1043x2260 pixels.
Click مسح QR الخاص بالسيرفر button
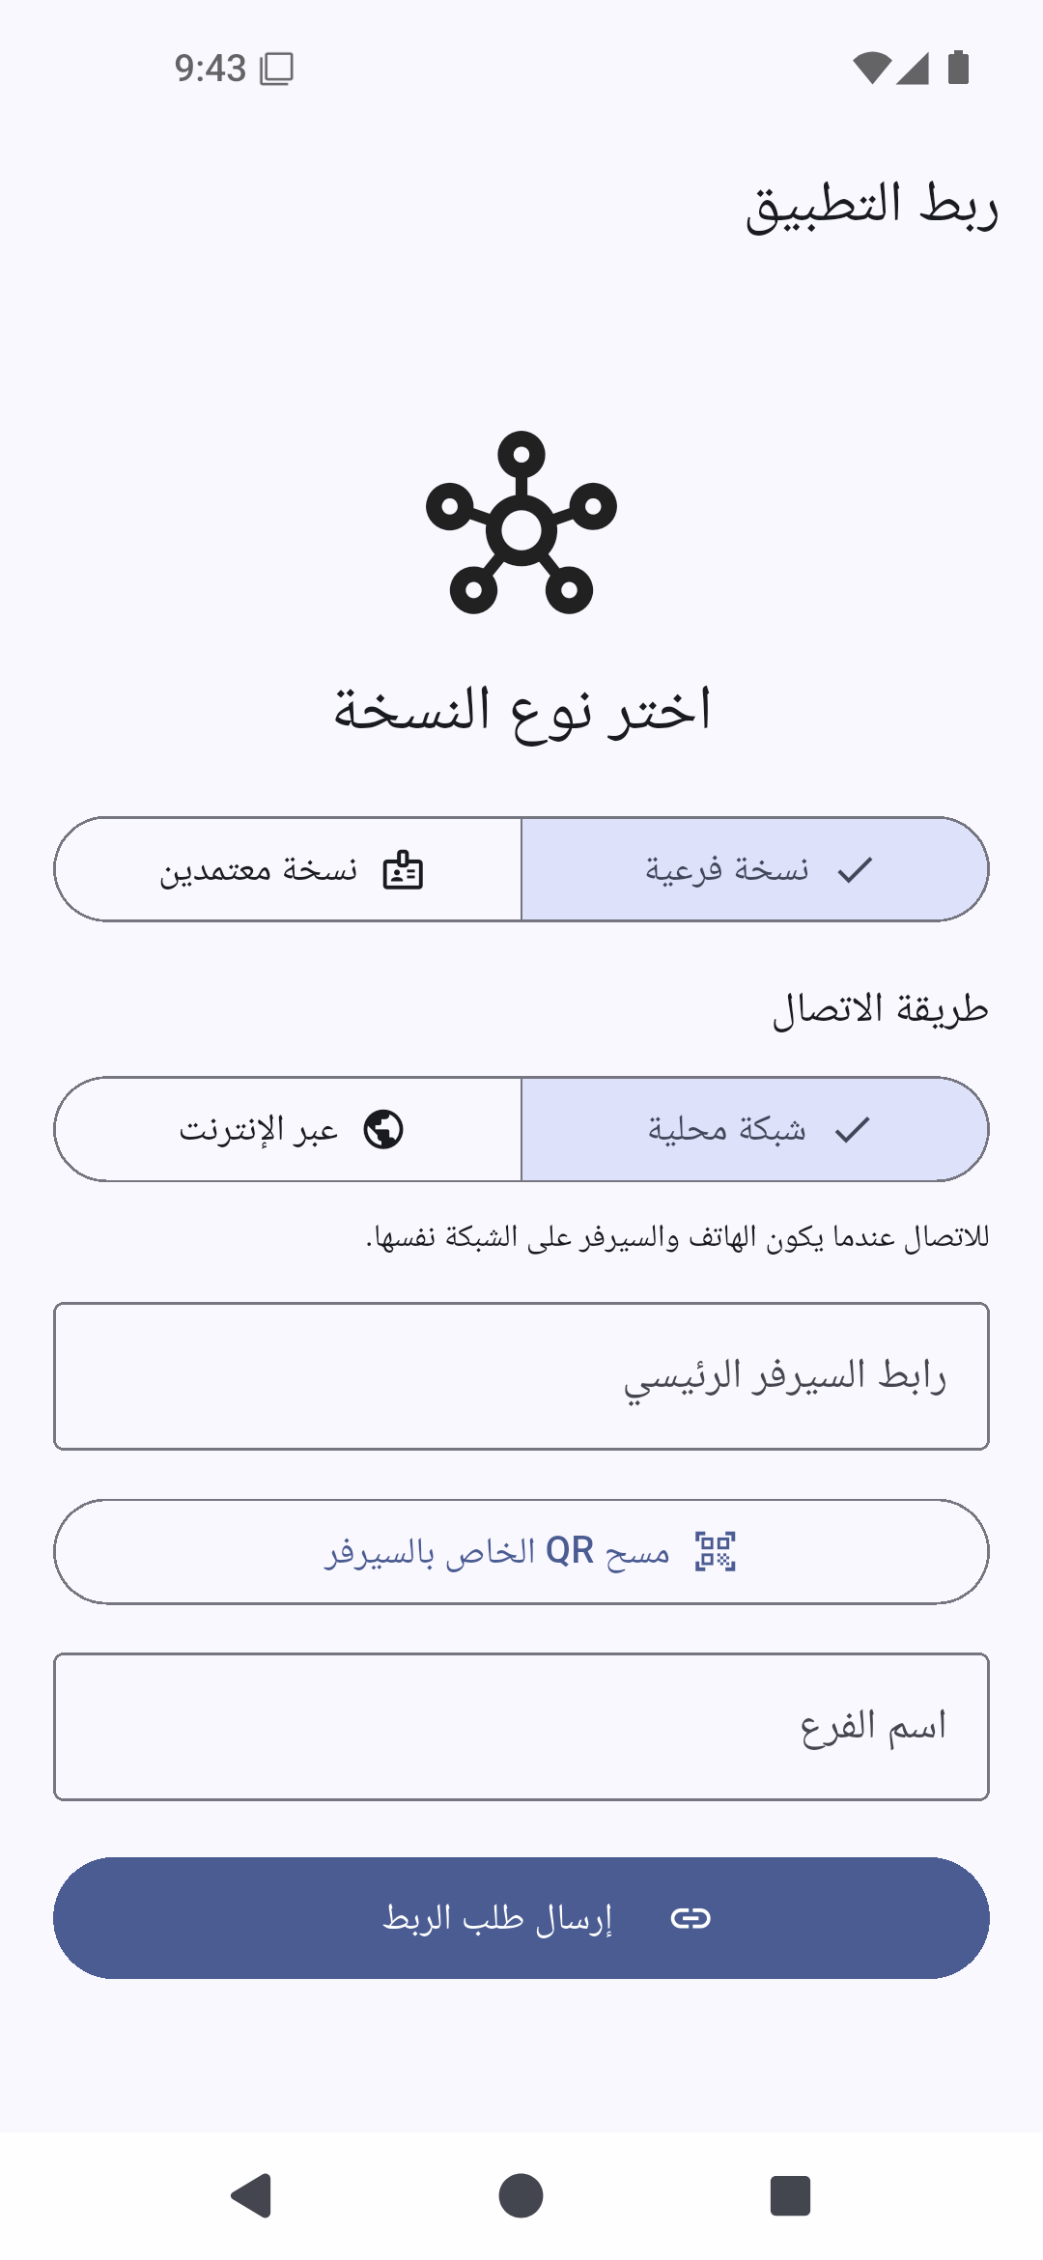tap(521, 1552)
